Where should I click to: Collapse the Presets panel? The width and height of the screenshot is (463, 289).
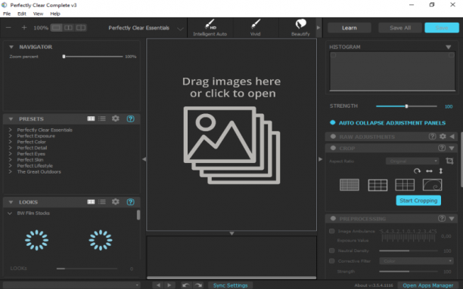pyautogui.click(x=11, y=119)
